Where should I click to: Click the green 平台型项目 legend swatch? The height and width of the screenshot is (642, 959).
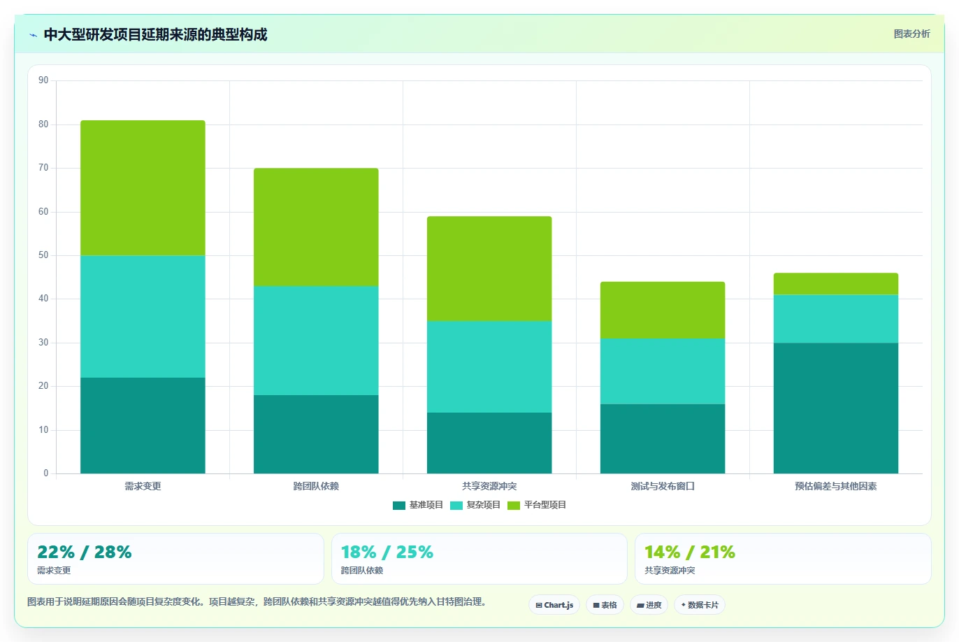click(514, 505)
